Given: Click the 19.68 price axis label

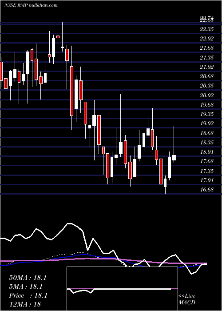Looking at the screenshot, I should point(207,105).
